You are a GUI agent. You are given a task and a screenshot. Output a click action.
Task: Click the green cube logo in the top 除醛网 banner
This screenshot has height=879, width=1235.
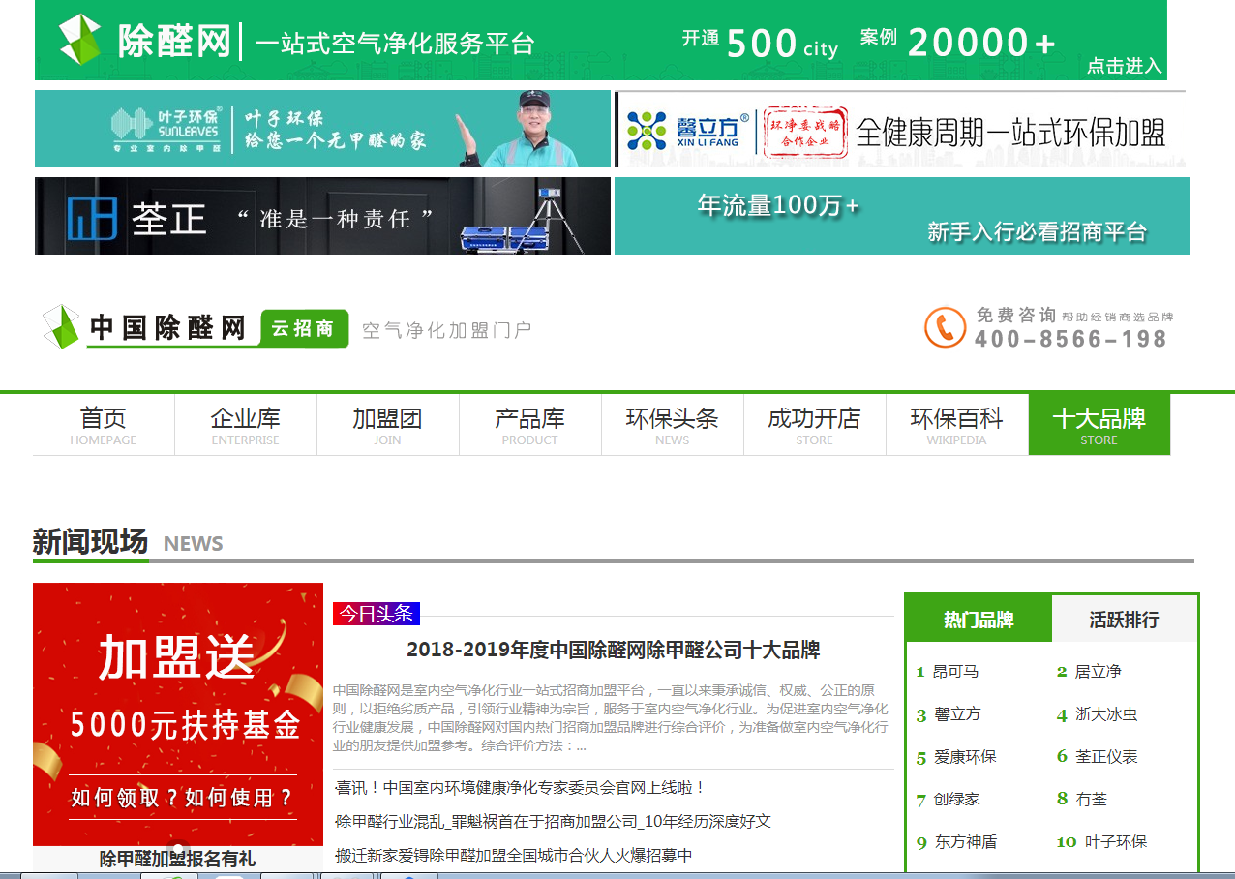[80, 40]
